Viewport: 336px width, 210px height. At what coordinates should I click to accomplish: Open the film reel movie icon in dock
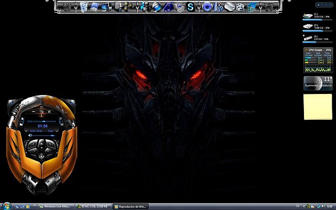tap(240, 7)
